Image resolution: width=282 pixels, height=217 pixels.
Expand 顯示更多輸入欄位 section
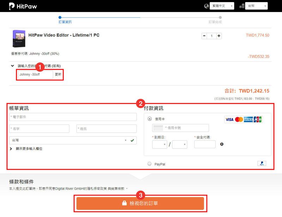click(x=26, y=149)
